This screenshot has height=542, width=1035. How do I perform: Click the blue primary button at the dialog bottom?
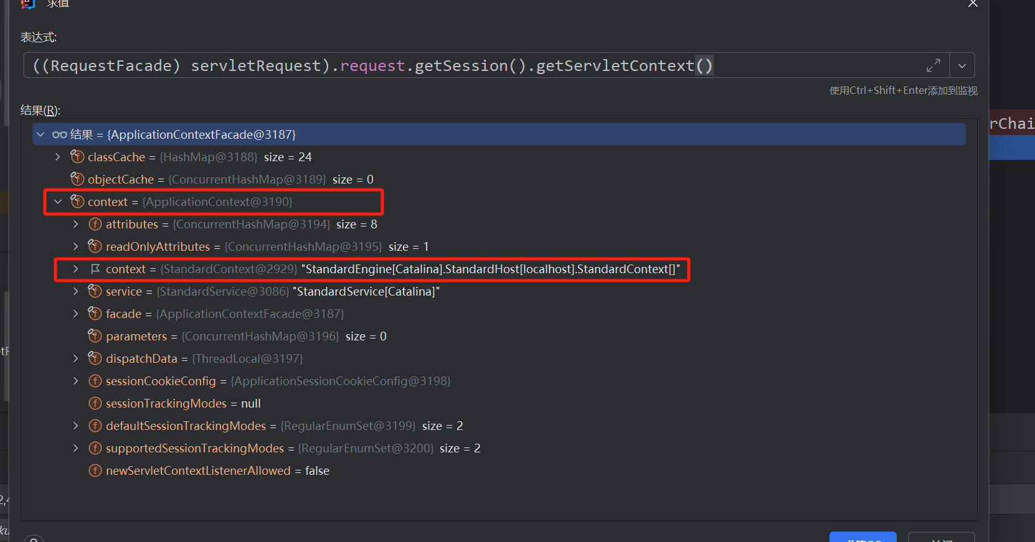point(863,537)
